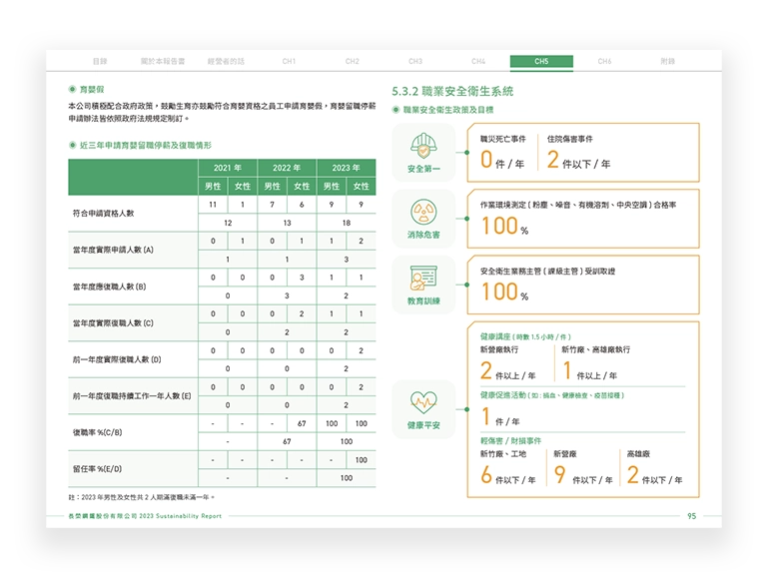Select the 2021 年 column header
767x578 pixels.
click(x=228, y=168)
